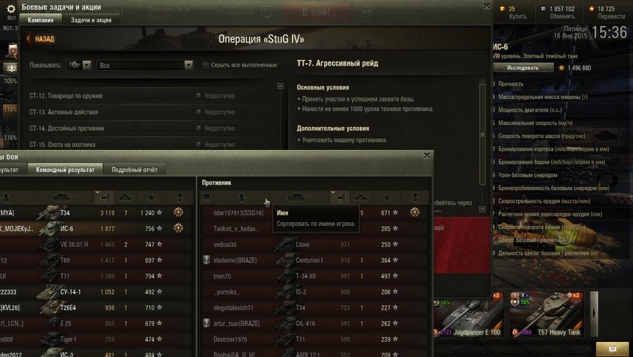Click the chat keyboard icon button
This screenshot has width=633, height=357.
click(x=612, y=349)
